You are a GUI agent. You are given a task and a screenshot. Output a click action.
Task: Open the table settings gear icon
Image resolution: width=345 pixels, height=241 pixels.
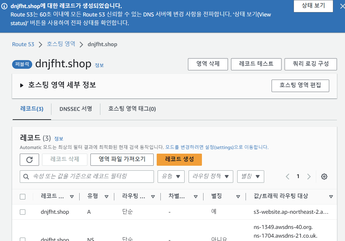[x=324, y=177]
